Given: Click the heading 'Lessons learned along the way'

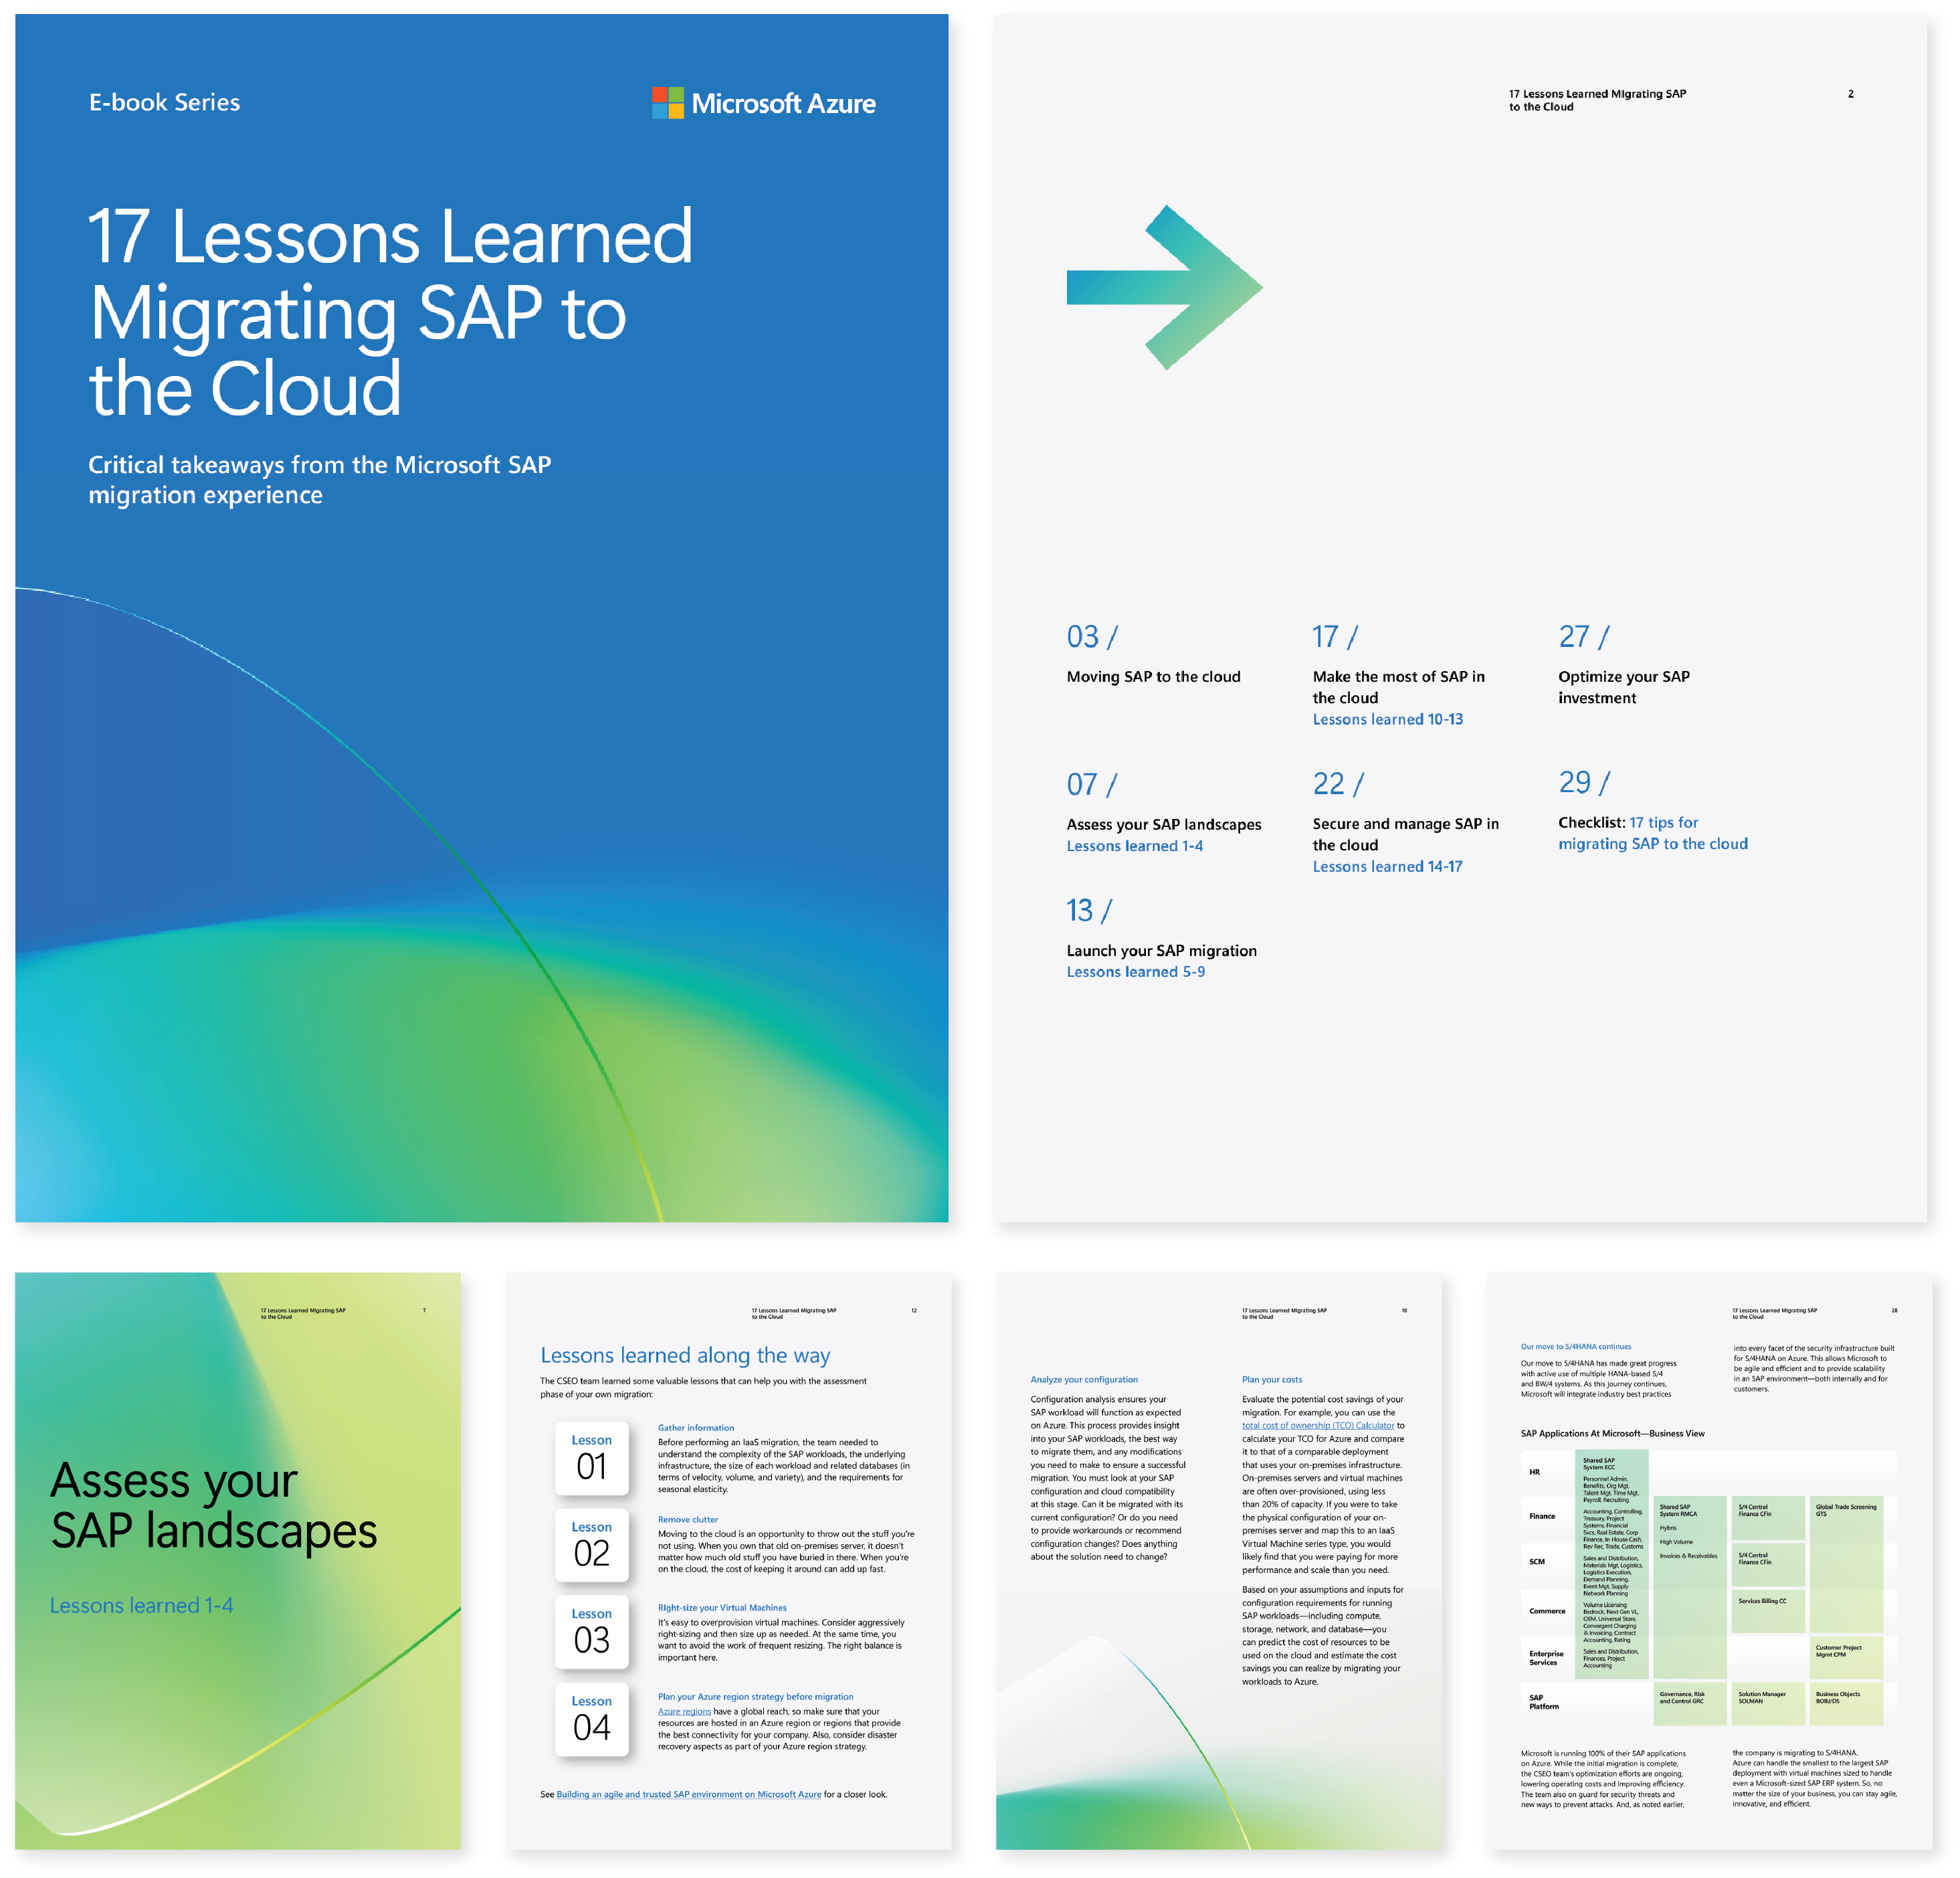Looking at the screenshot, I should (685, 1355).
